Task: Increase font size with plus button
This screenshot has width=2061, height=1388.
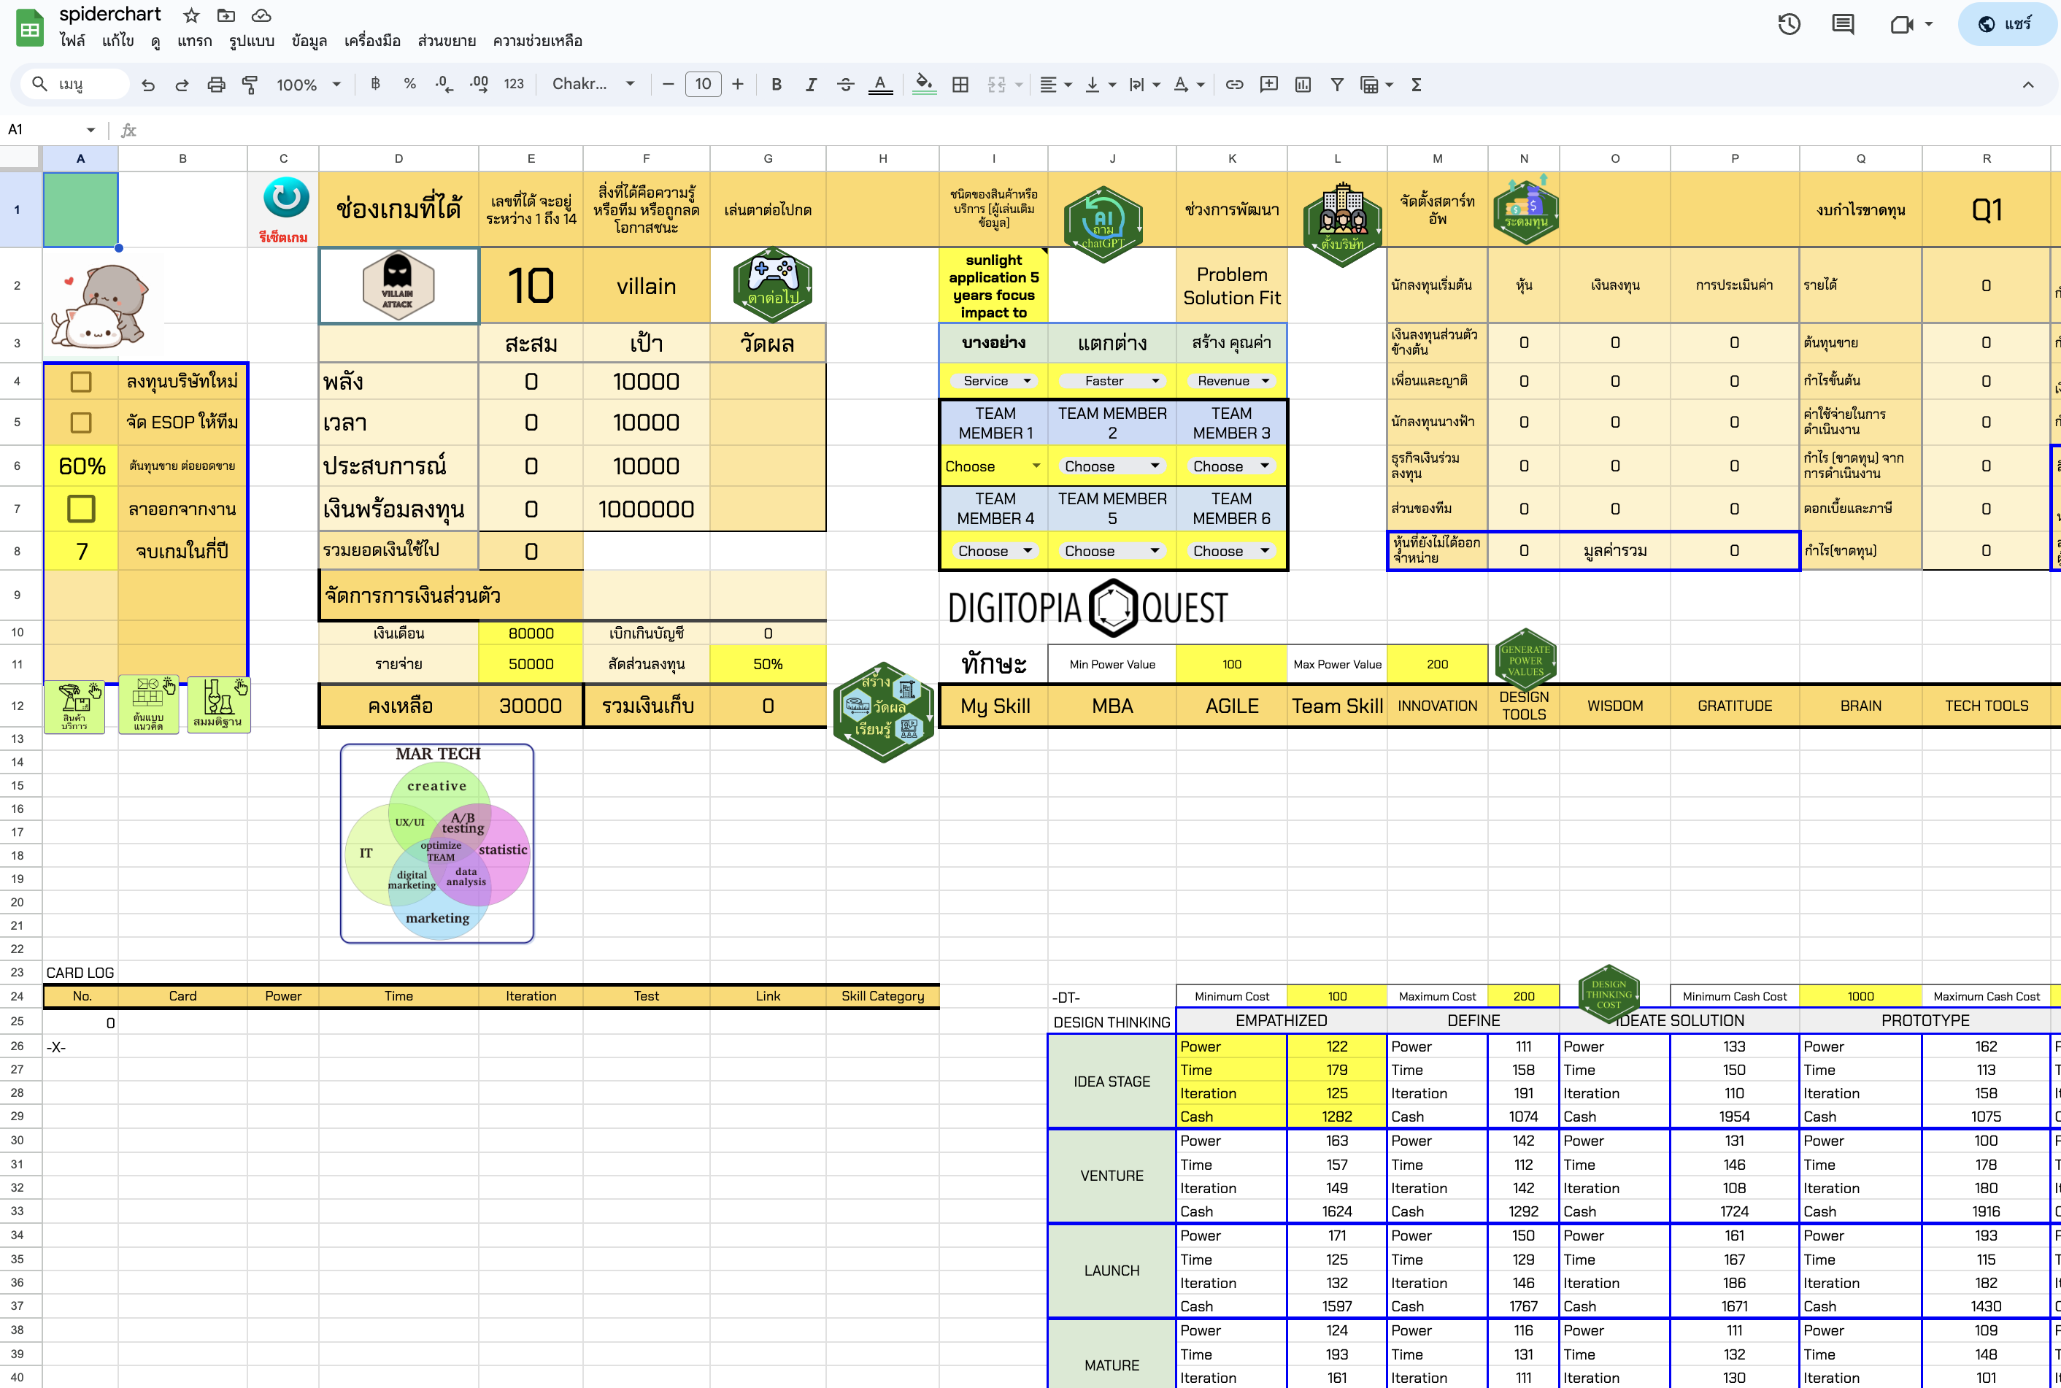Action: point(737,84)
